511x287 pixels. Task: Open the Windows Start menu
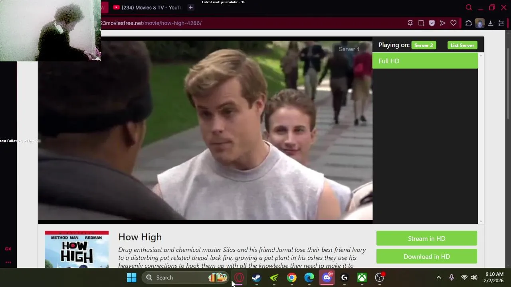click(131, 277)
